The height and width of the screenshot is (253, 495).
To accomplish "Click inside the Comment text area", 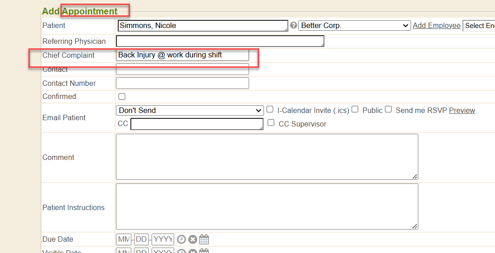I will coord(267,157).
